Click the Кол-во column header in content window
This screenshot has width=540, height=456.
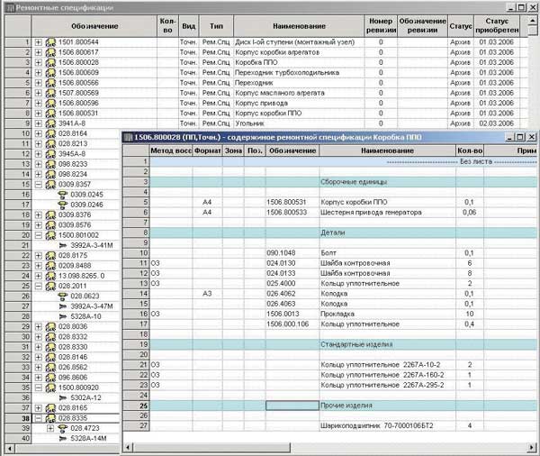pos(470,150)
